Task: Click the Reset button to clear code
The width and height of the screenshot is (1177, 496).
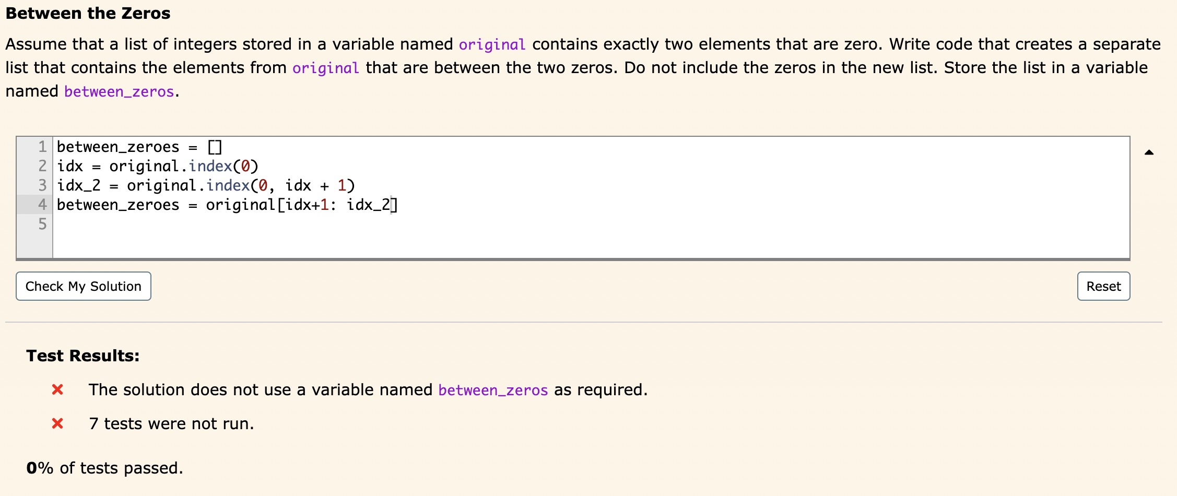Action: pyautogui.click(x=1103, y=286)
